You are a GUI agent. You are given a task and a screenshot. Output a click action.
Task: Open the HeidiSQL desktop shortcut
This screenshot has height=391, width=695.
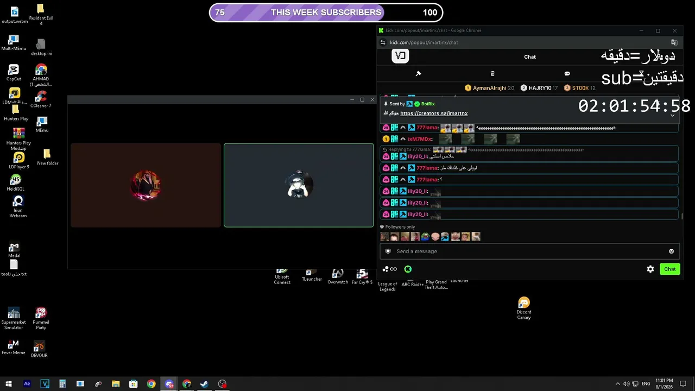coord(16,183)
